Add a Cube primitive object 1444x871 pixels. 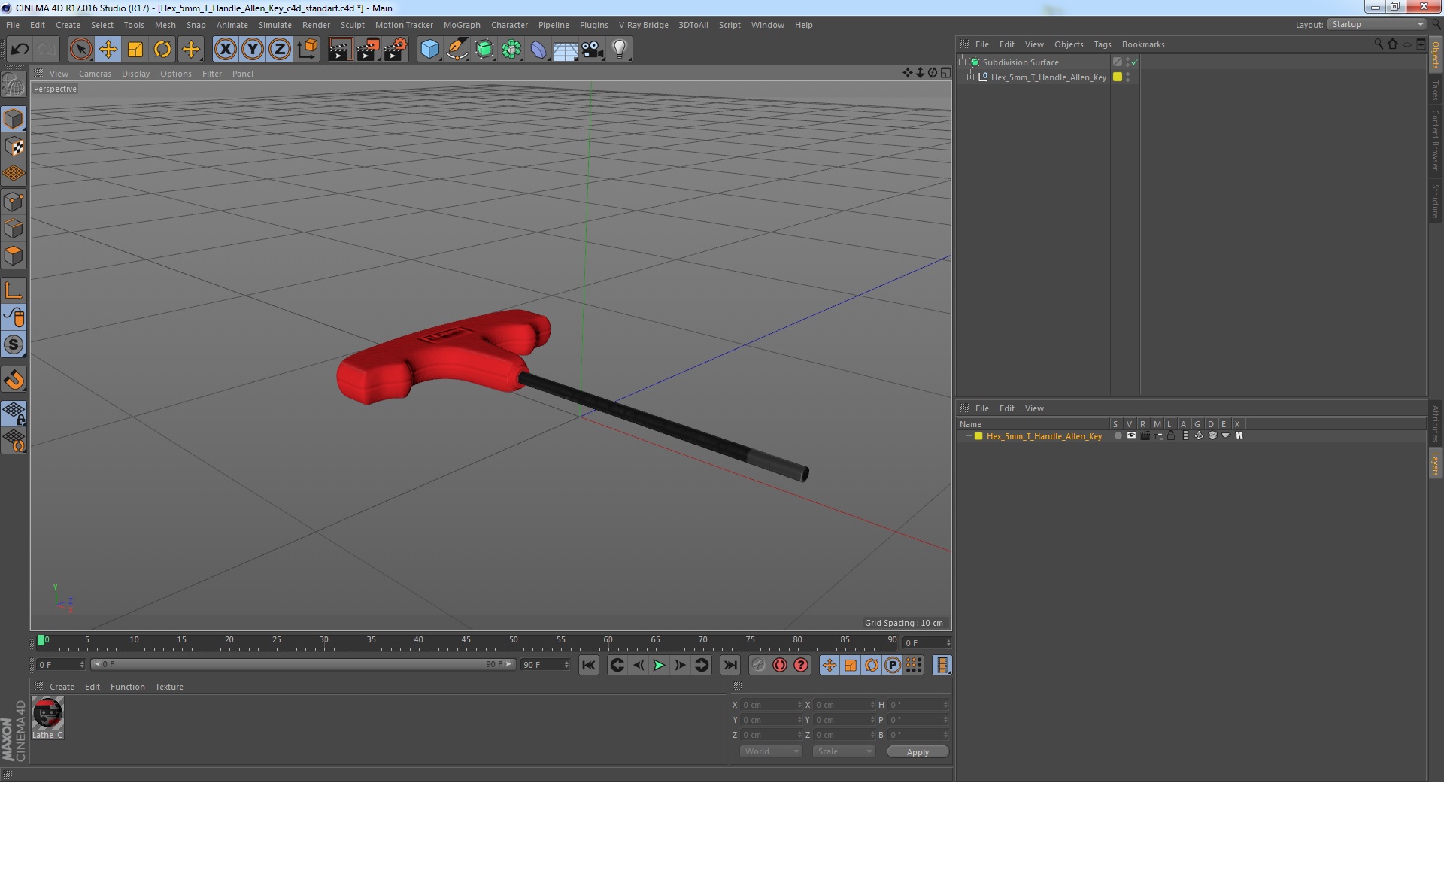429,50
